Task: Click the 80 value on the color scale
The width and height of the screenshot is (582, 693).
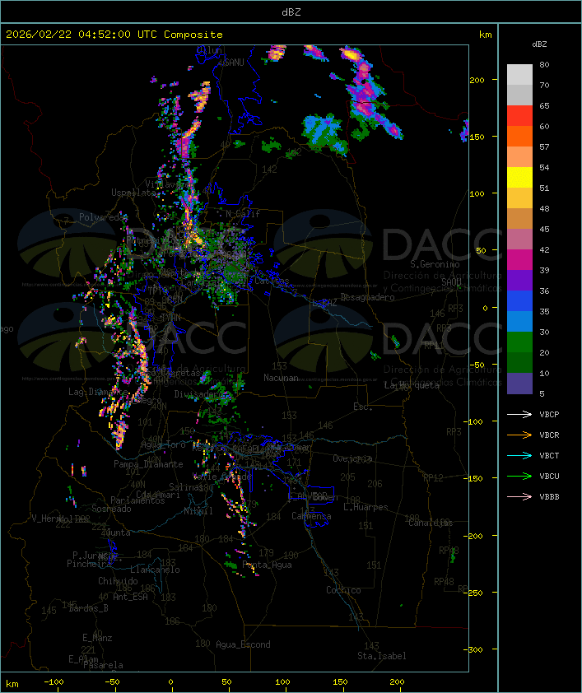Action: tap(544, 64)
